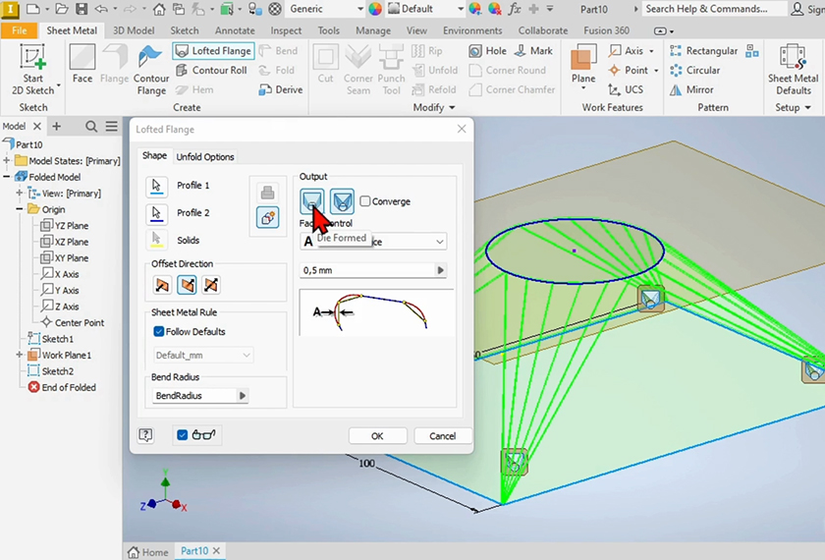Select the middle Offset Direction option
Screen dimensions: 825x560
pos(187,285)
